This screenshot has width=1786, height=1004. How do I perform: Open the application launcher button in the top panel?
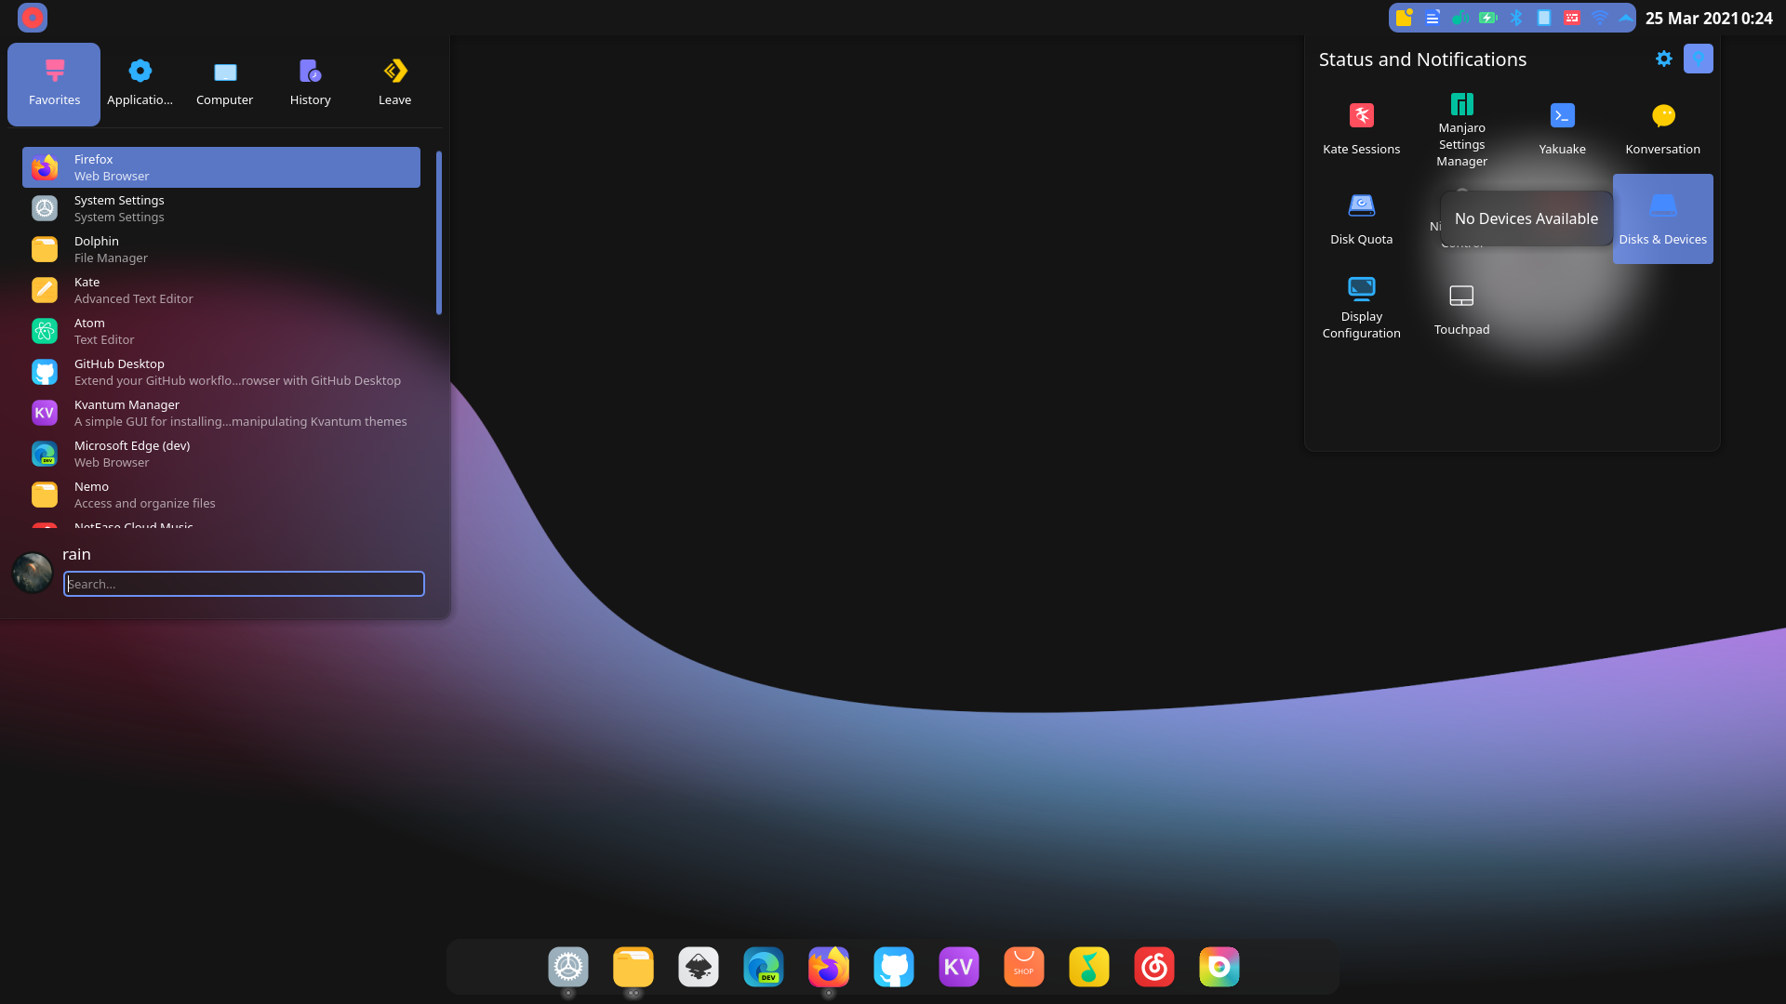point(33,18)
